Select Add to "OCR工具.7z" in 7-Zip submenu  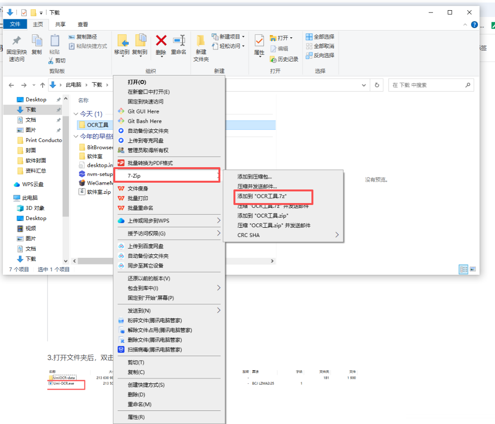click(x=262, y=196)
